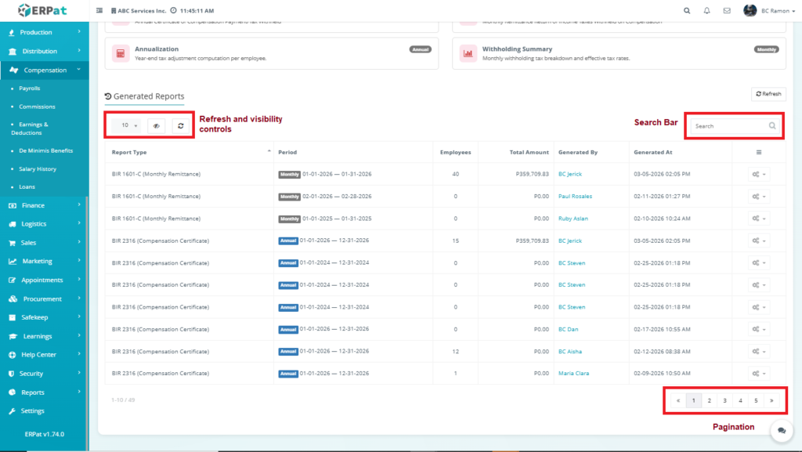The image size is (802, 452).
Task: Open the rows-per-page dropdown showing 10
Action: click(125, 125)
